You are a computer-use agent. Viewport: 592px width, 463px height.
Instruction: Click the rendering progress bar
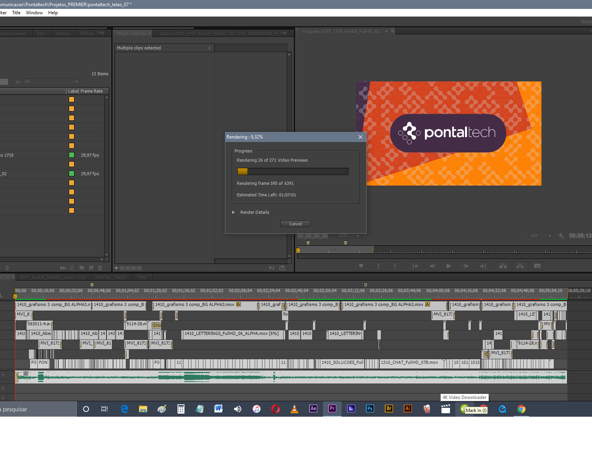coord(293,171)
